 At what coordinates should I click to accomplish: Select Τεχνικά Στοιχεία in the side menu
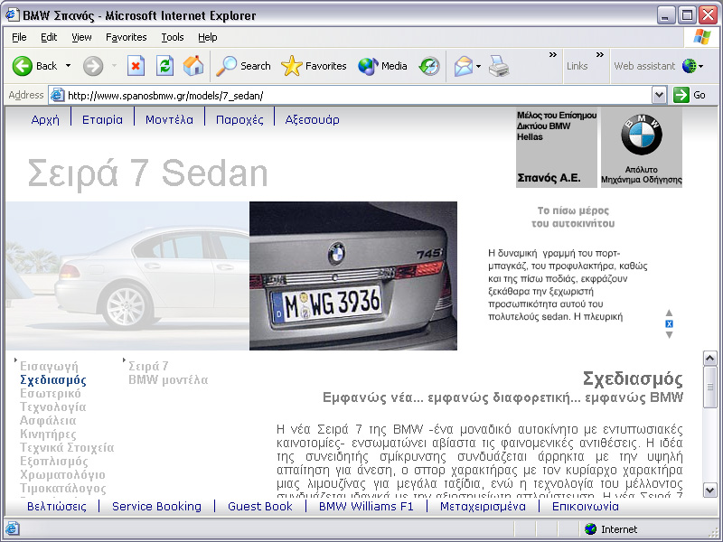click(67, 447)
